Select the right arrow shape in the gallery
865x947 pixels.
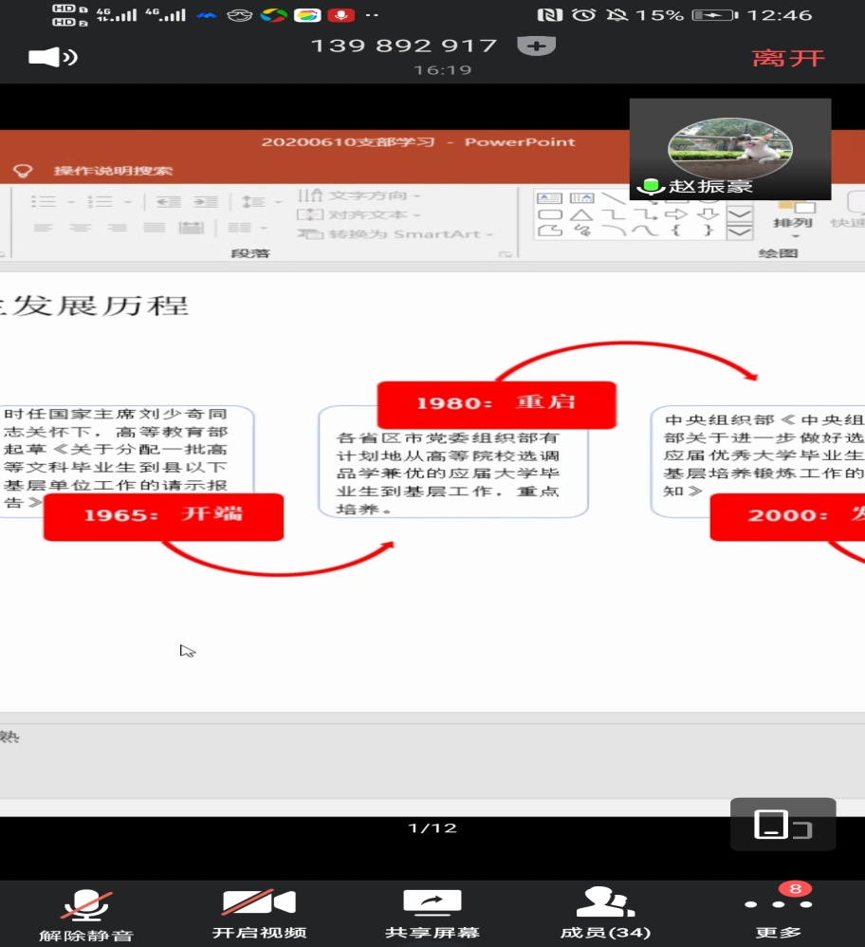[x=676, y=214]
